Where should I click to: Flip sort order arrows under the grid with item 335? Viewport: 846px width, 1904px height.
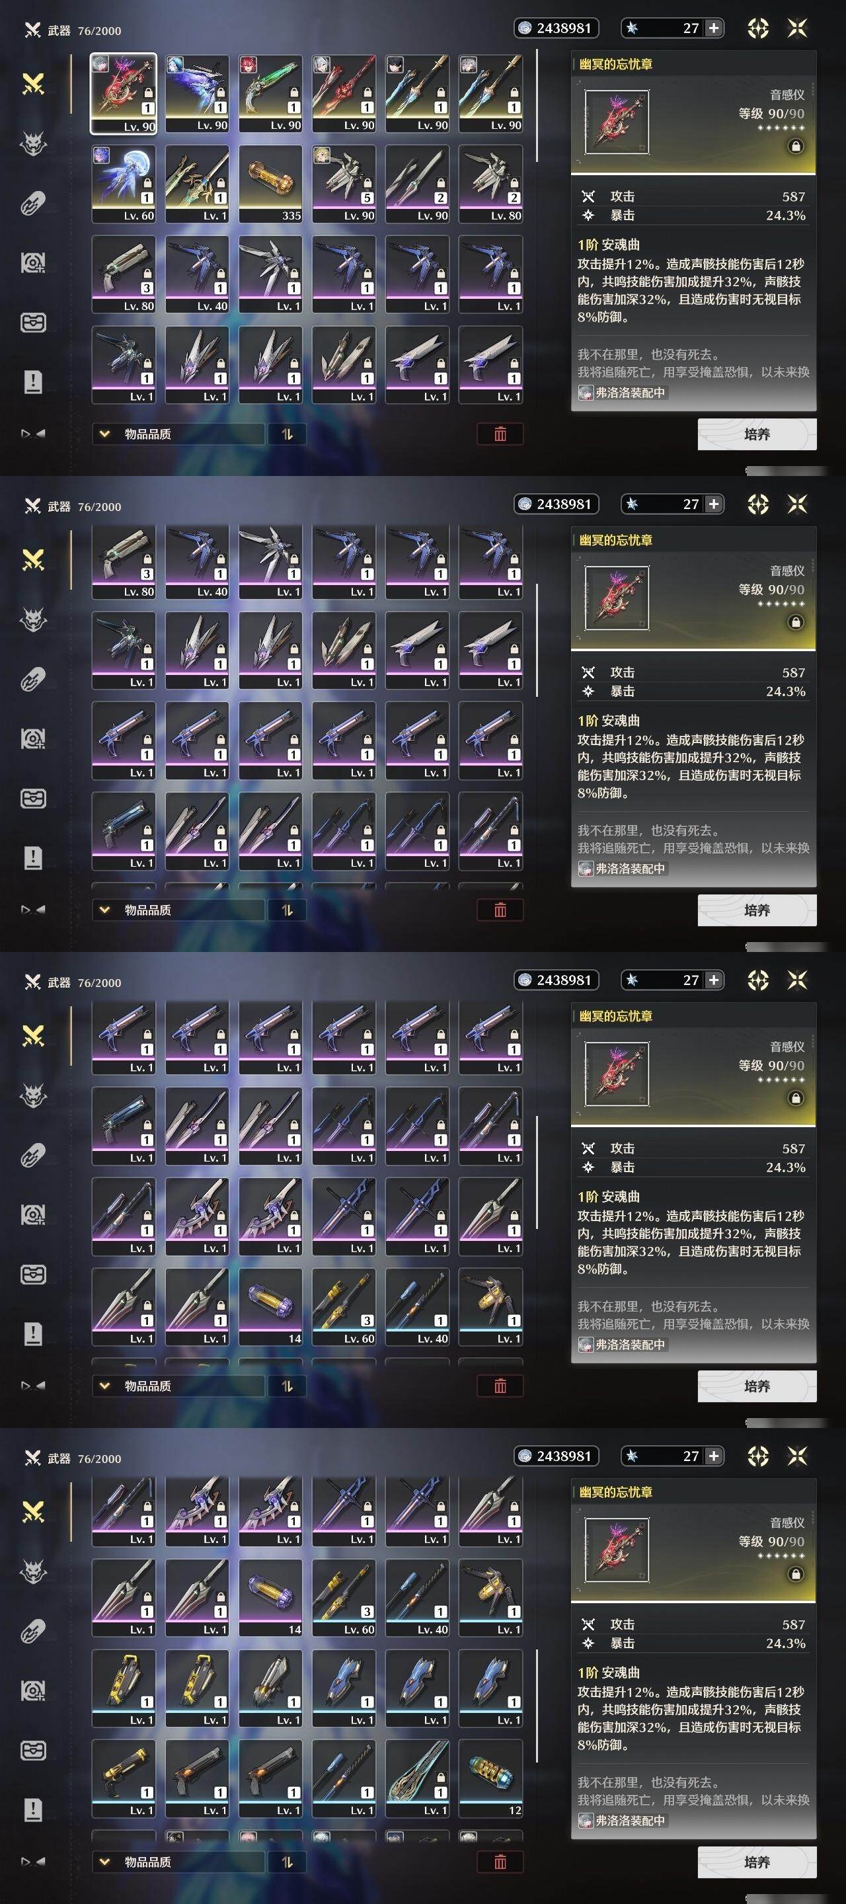[x=288, y=434]
